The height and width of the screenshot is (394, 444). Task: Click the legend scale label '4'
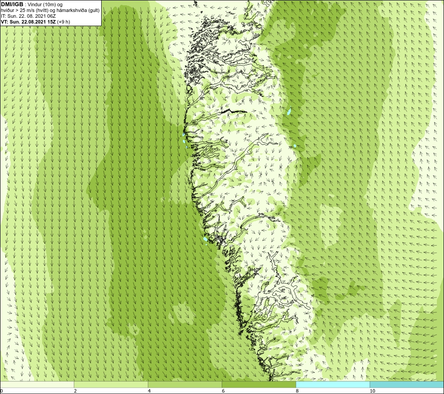click(149, 391)
